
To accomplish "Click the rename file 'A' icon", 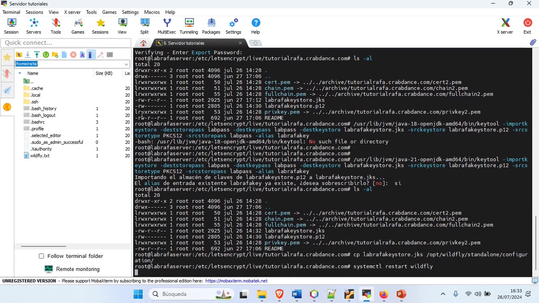I will click(x=83, y=55).
